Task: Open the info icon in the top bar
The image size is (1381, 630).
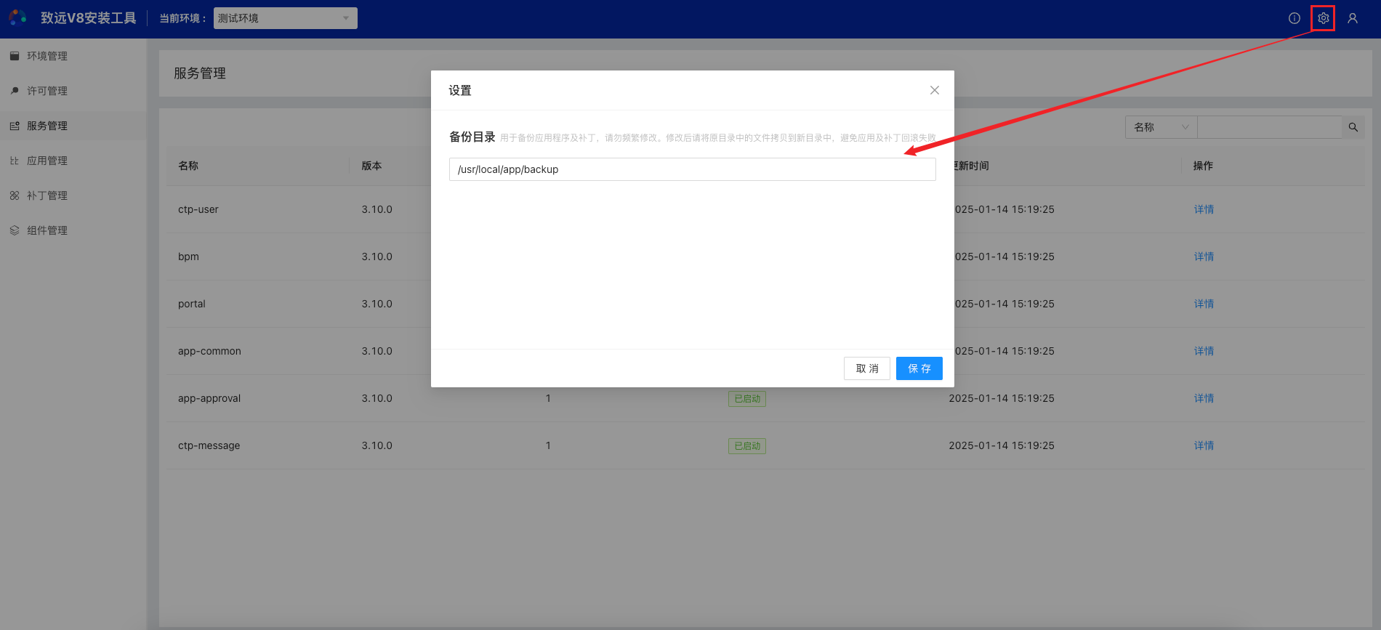Action: point(1295,18)
